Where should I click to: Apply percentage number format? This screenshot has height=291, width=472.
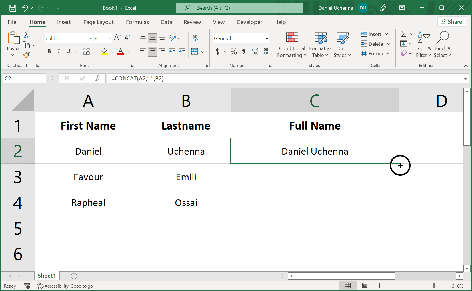(233, 52)
